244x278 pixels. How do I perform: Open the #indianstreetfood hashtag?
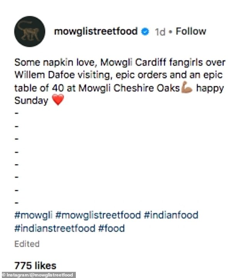pos(55,228)
